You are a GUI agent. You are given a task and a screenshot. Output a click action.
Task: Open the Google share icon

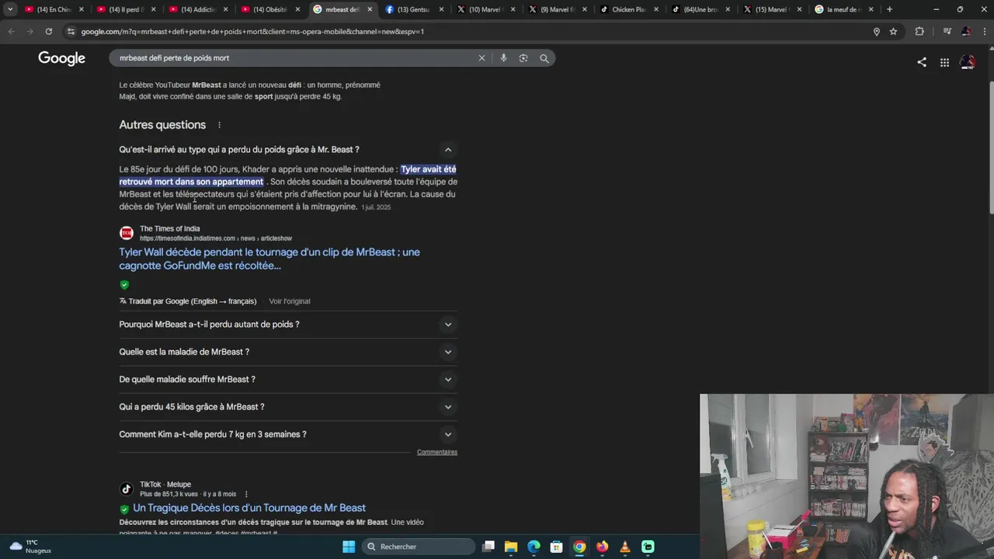[922, 62]
